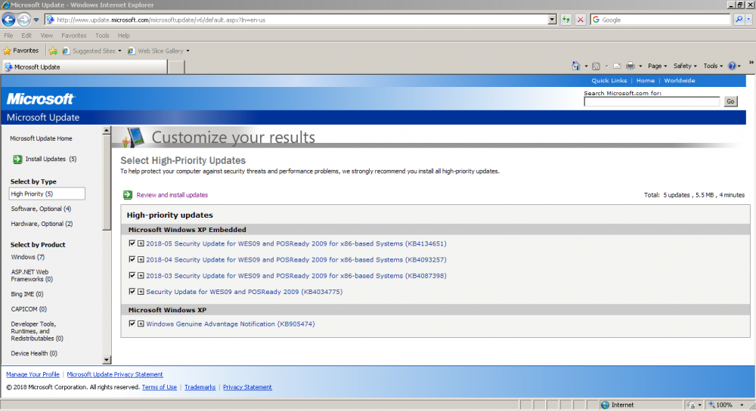Open Microsoft Update Home link
Screen dimensions: 756x412
[x=41, y=138]
